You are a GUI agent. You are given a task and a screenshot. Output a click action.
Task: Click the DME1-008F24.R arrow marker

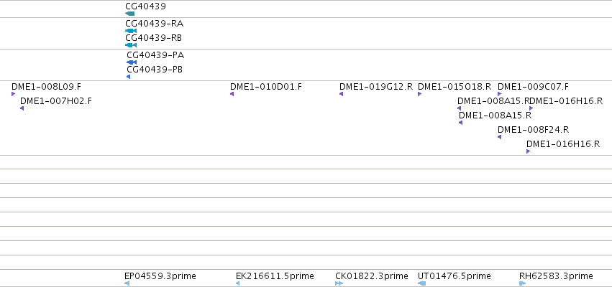click(499, 137)
